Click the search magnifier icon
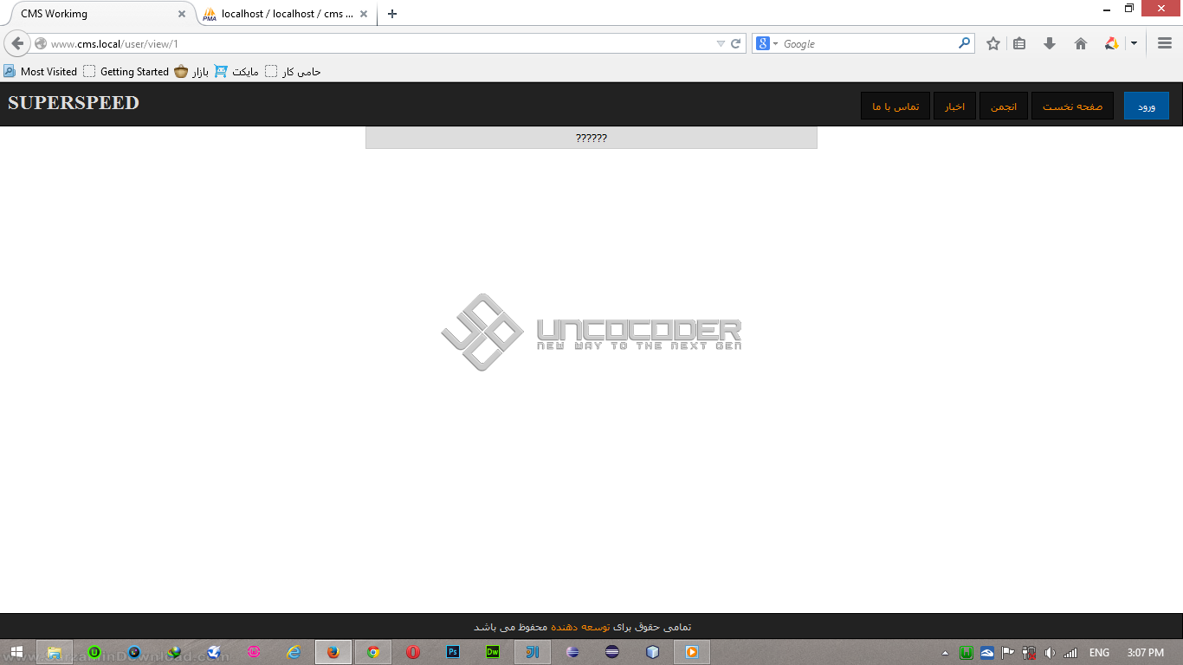 965,43
